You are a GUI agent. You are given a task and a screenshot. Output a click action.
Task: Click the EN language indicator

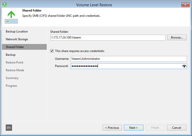coord(9,128)
